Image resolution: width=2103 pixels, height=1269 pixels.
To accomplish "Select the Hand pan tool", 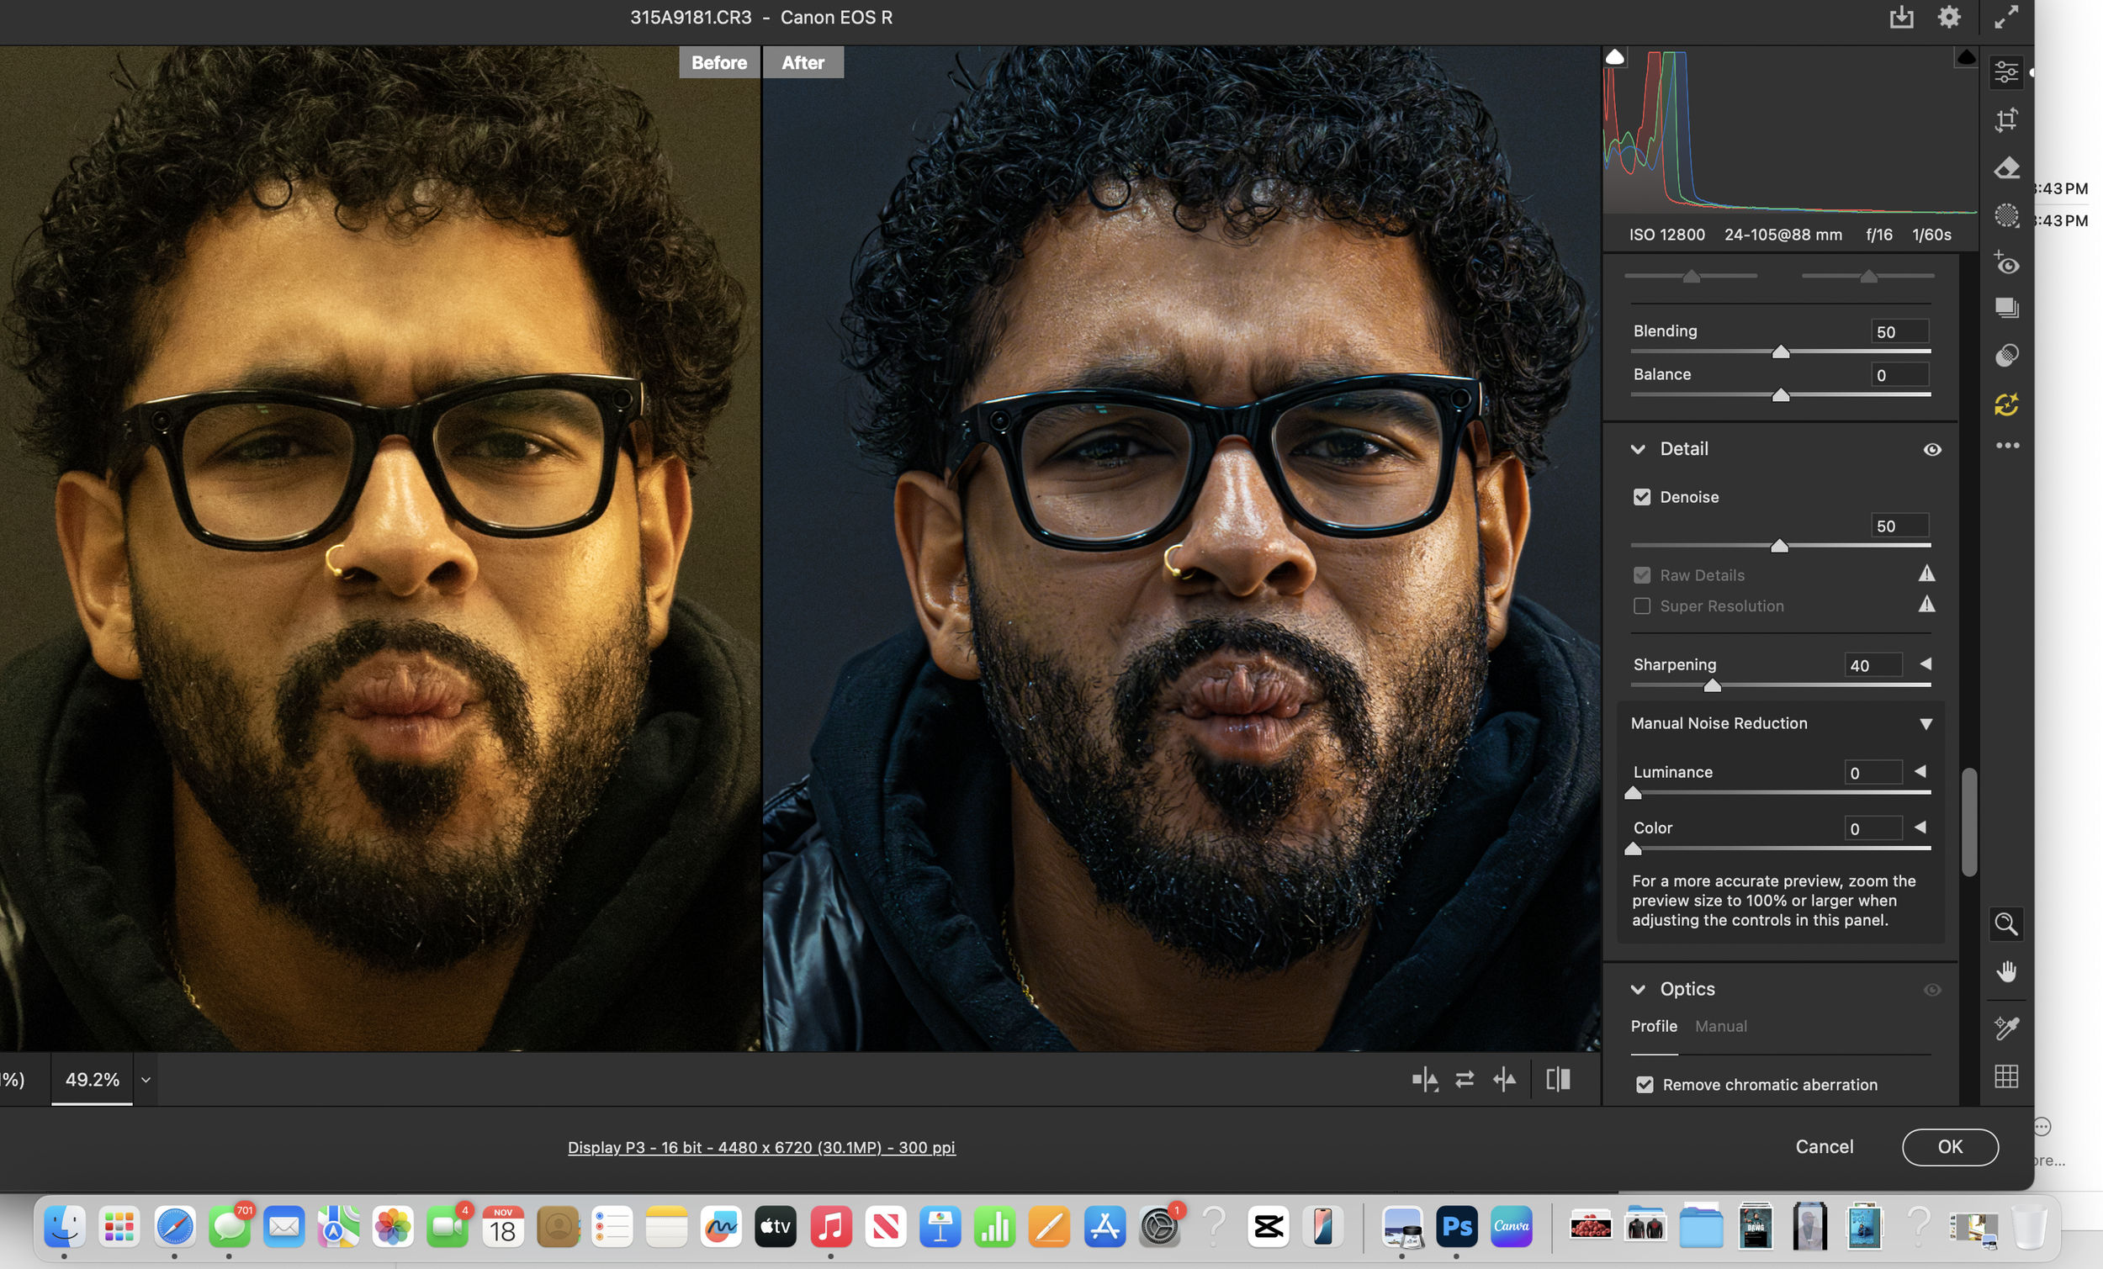I will tap(2005, 971).
